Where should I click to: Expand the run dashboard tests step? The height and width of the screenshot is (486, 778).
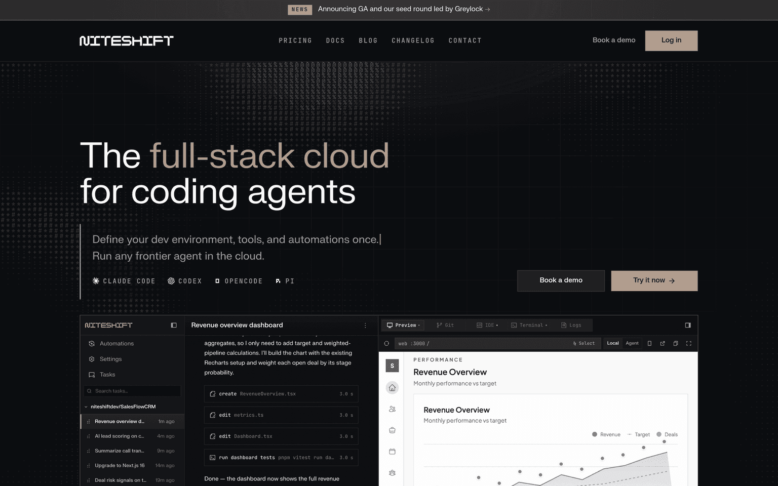click(281, 458)
